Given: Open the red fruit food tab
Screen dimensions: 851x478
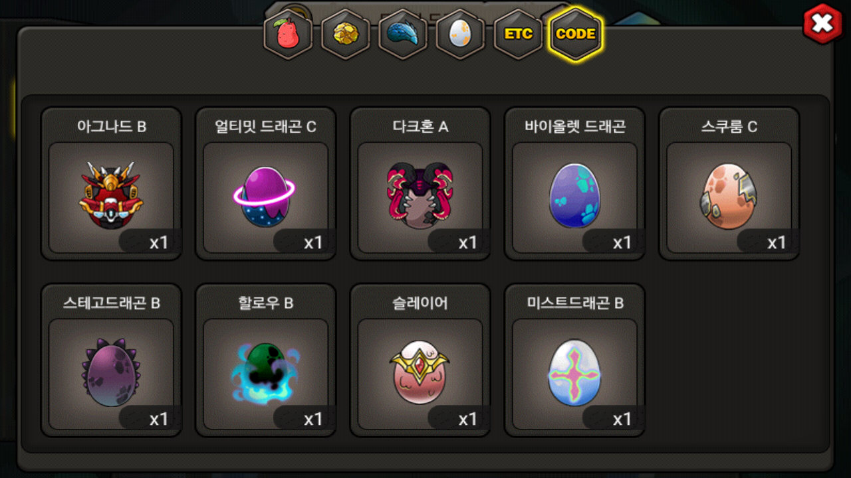Looking at the screenshot, I should pyautogui.click(x=288, y=35).
